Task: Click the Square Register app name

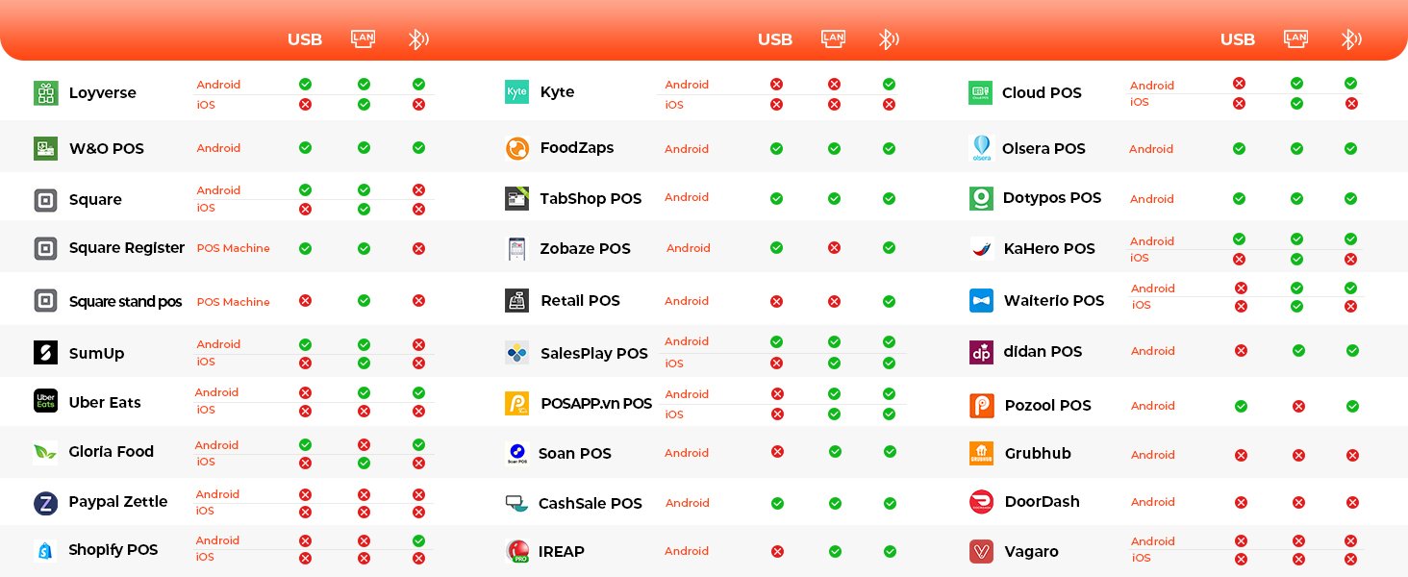Action: [126, 248]
